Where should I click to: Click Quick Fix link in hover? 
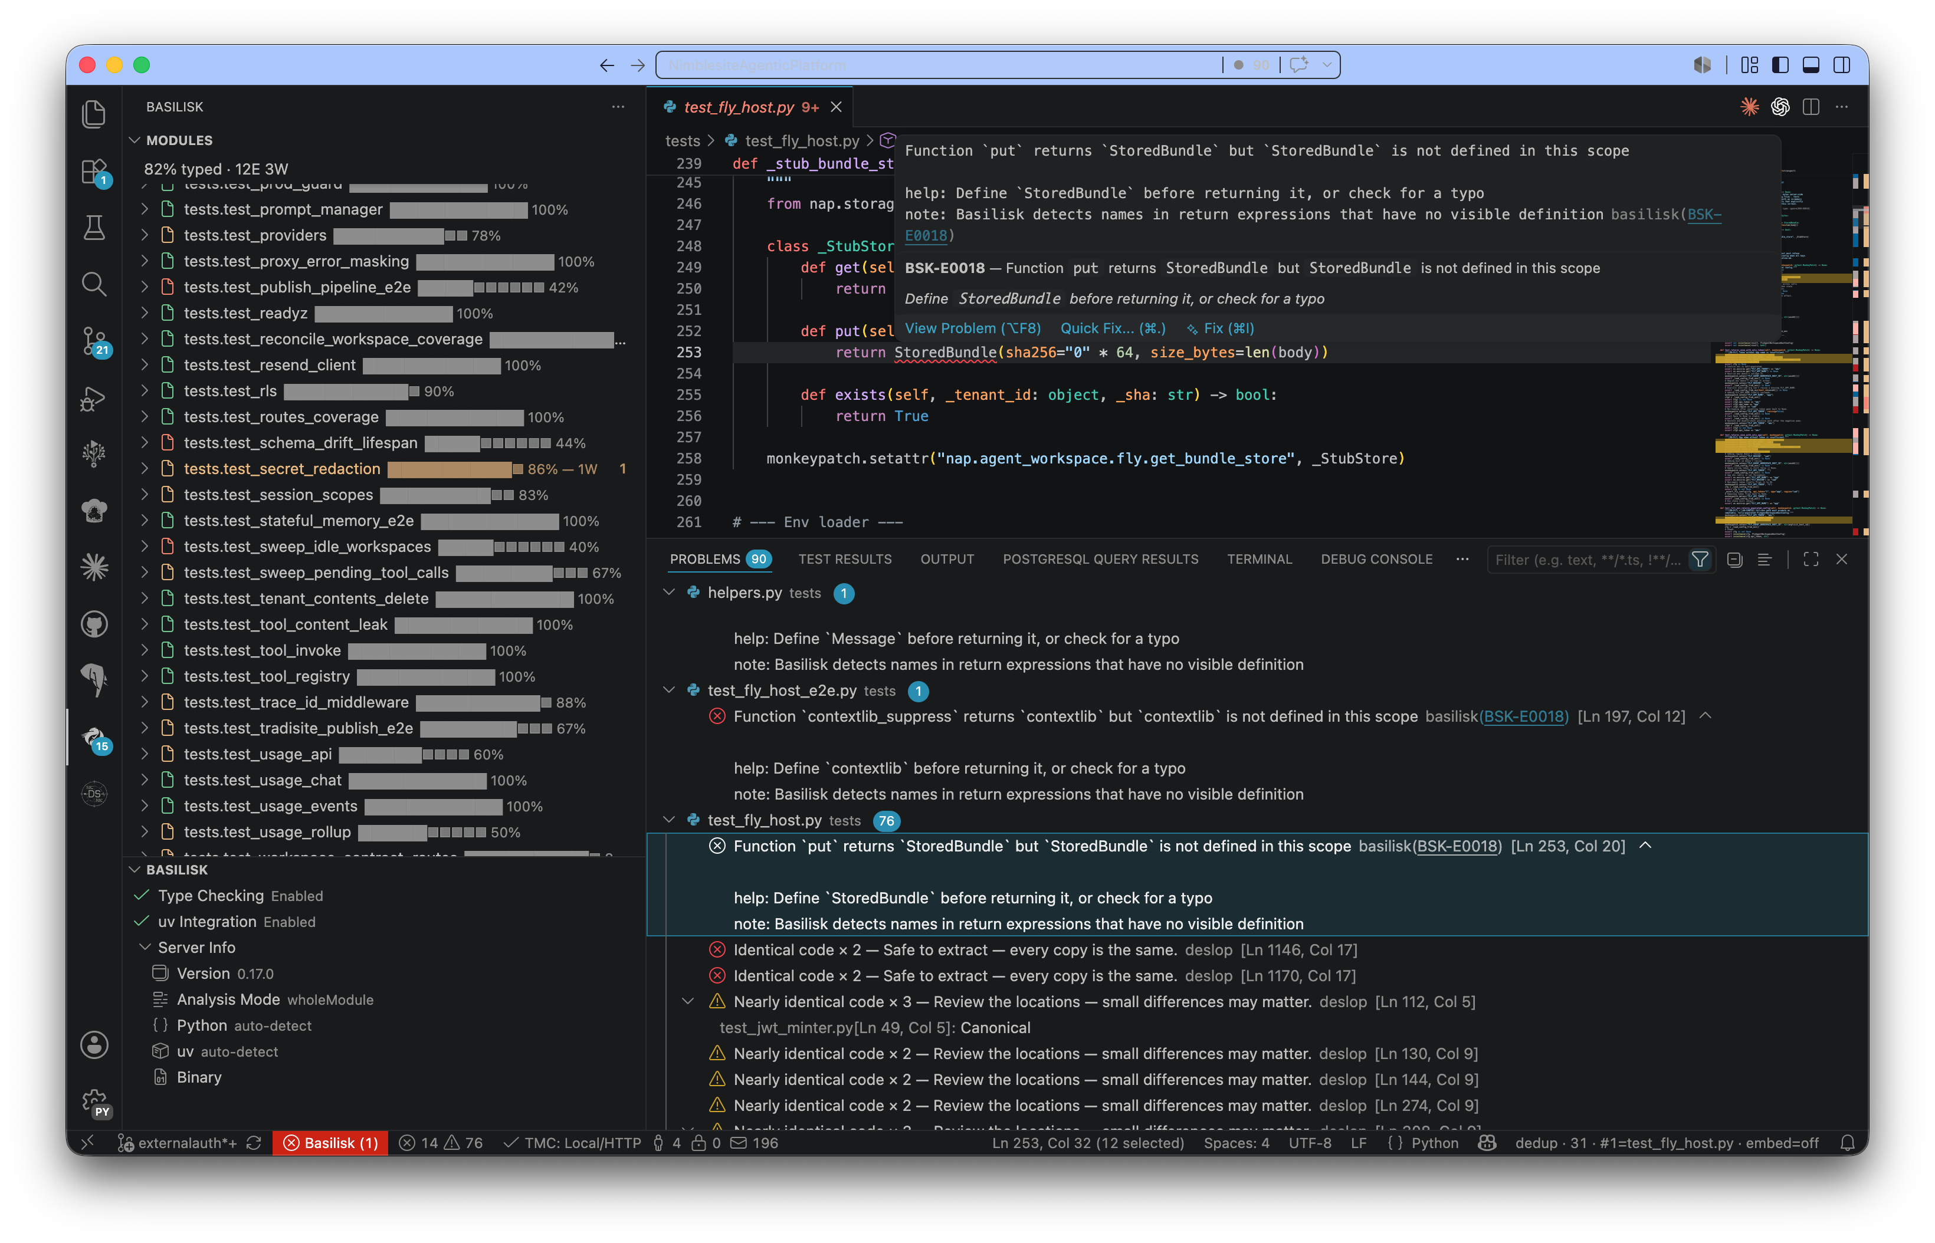point(1112,328)
